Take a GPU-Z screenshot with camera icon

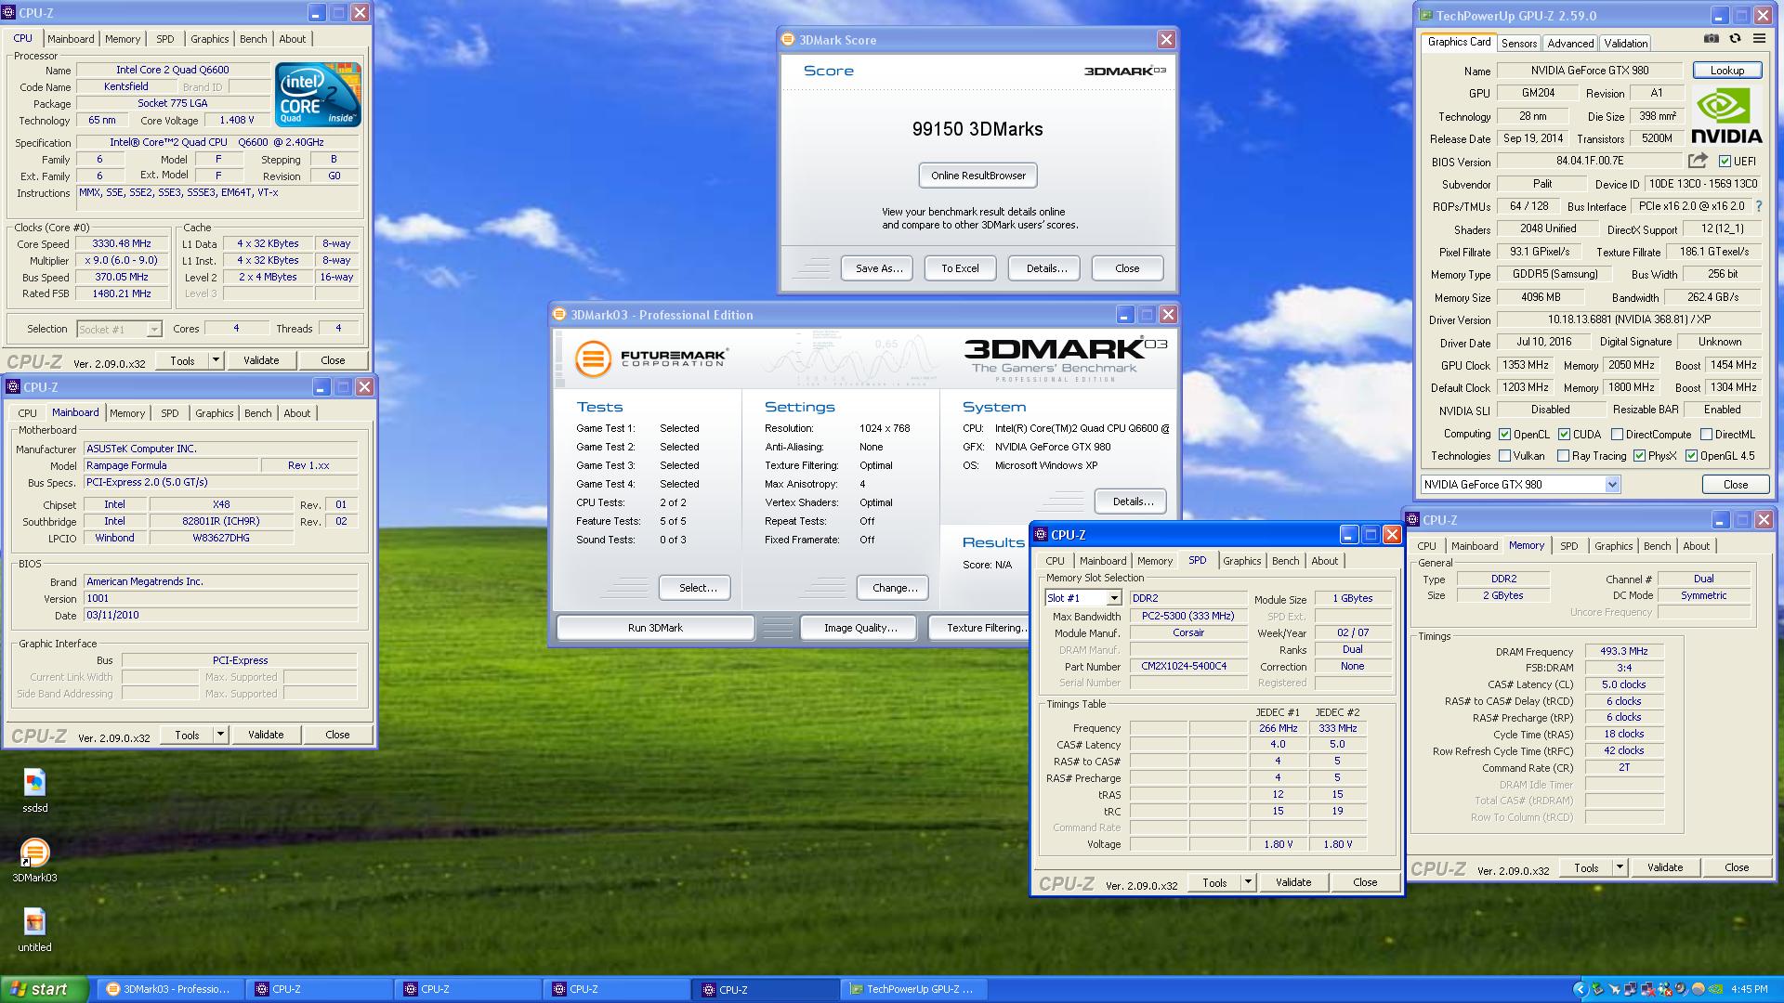tap(1712, 39)
